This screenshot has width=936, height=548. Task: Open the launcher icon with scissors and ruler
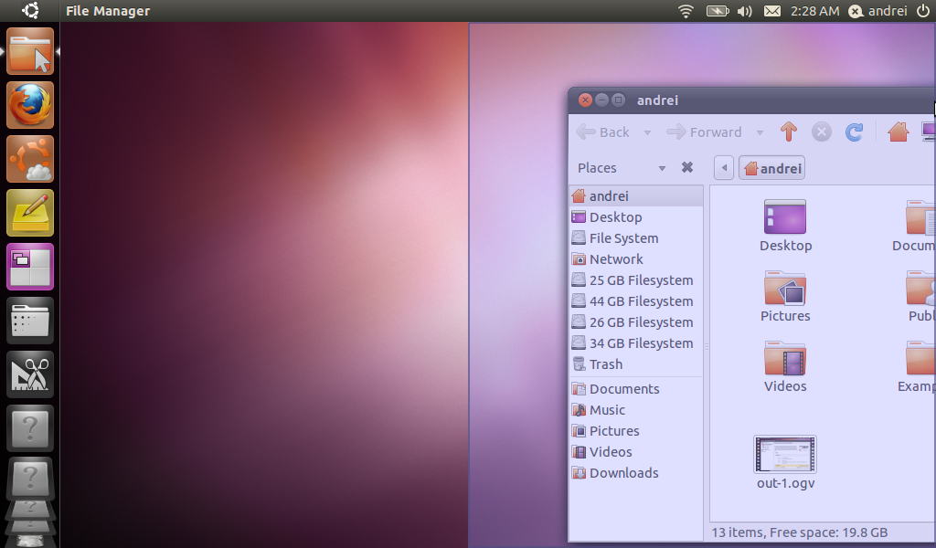(30, 374)
